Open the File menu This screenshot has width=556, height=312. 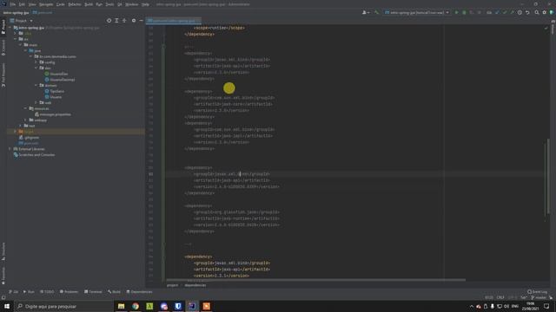13,4
